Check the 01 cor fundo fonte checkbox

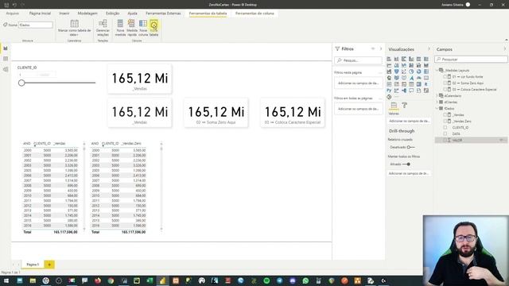pyautogui.click(x=445, y=77)
